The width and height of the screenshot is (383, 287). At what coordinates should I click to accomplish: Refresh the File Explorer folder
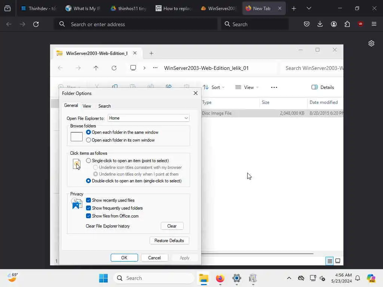(x=114, y=68)
